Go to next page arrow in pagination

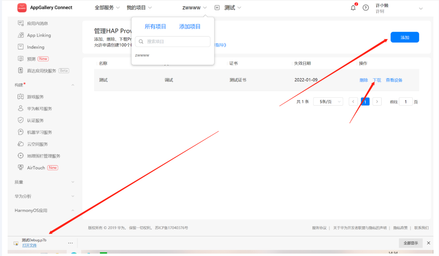(x=377, y=101)
